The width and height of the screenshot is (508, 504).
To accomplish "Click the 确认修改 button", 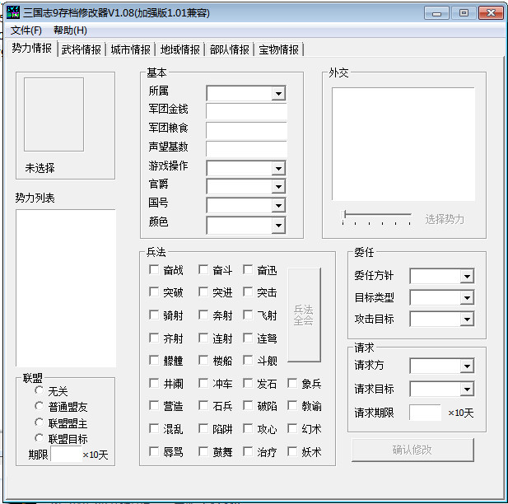I will tap(412, 450).
